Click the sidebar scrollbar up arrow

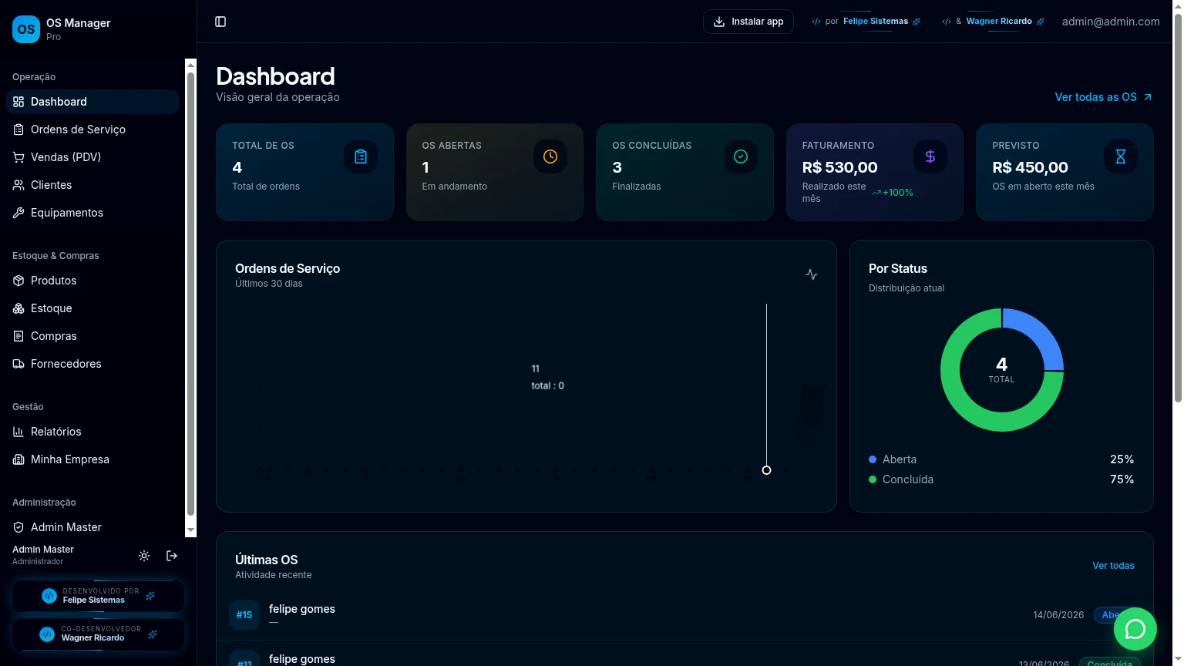pyautogui.click(x=191, y=65)
